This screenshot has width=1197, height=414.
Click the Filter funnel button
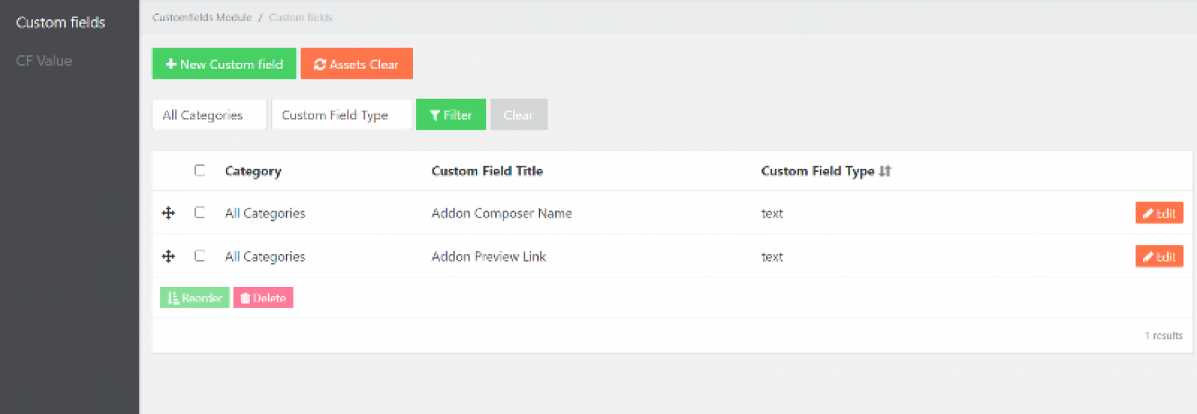coord(450,115)
